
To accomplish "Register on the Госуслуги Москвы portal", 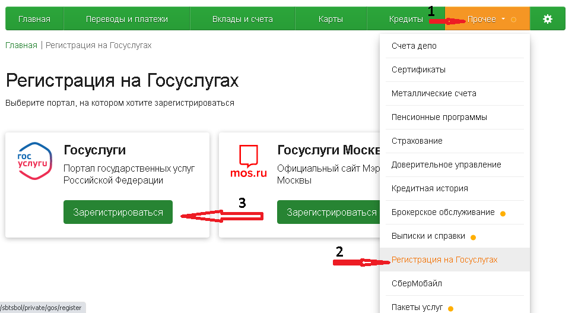I will 329,212.
